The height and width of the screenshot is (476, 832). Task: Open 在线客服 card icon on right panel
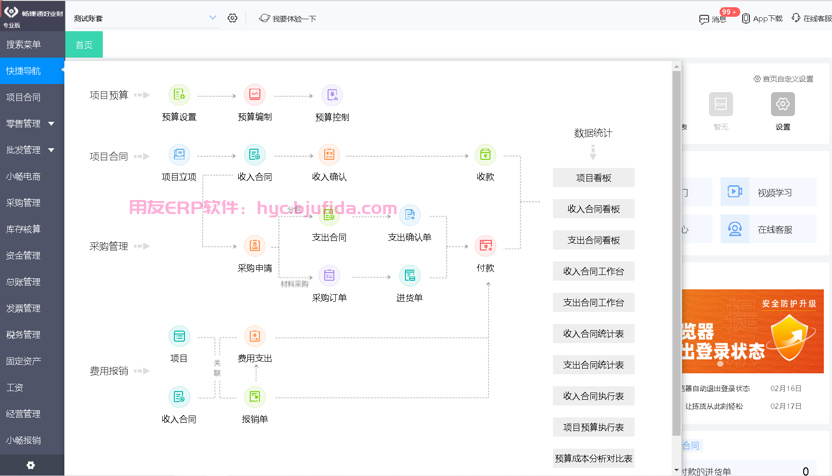coord(735,229)
